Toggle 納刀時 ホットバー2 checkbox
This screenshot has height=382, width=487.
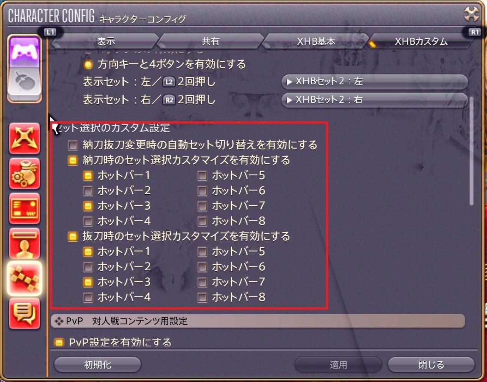point(88,191)
